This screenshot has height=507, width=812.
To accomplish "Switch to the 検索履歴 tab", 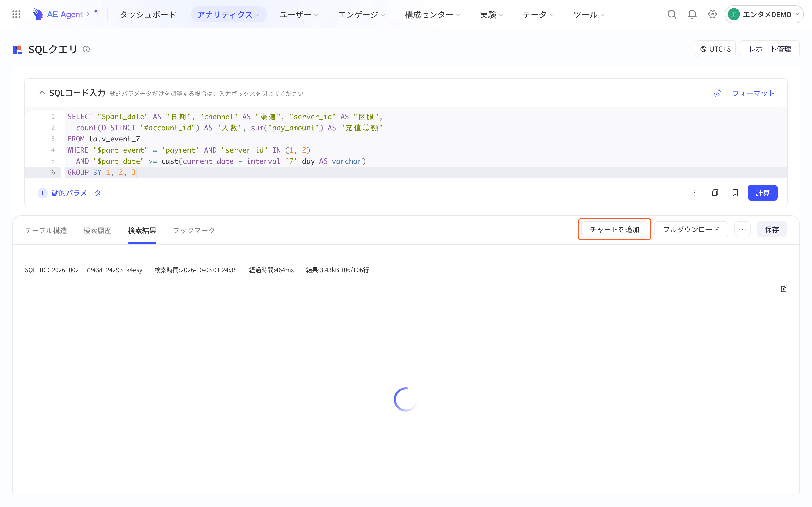I will [x=97, y=230].
